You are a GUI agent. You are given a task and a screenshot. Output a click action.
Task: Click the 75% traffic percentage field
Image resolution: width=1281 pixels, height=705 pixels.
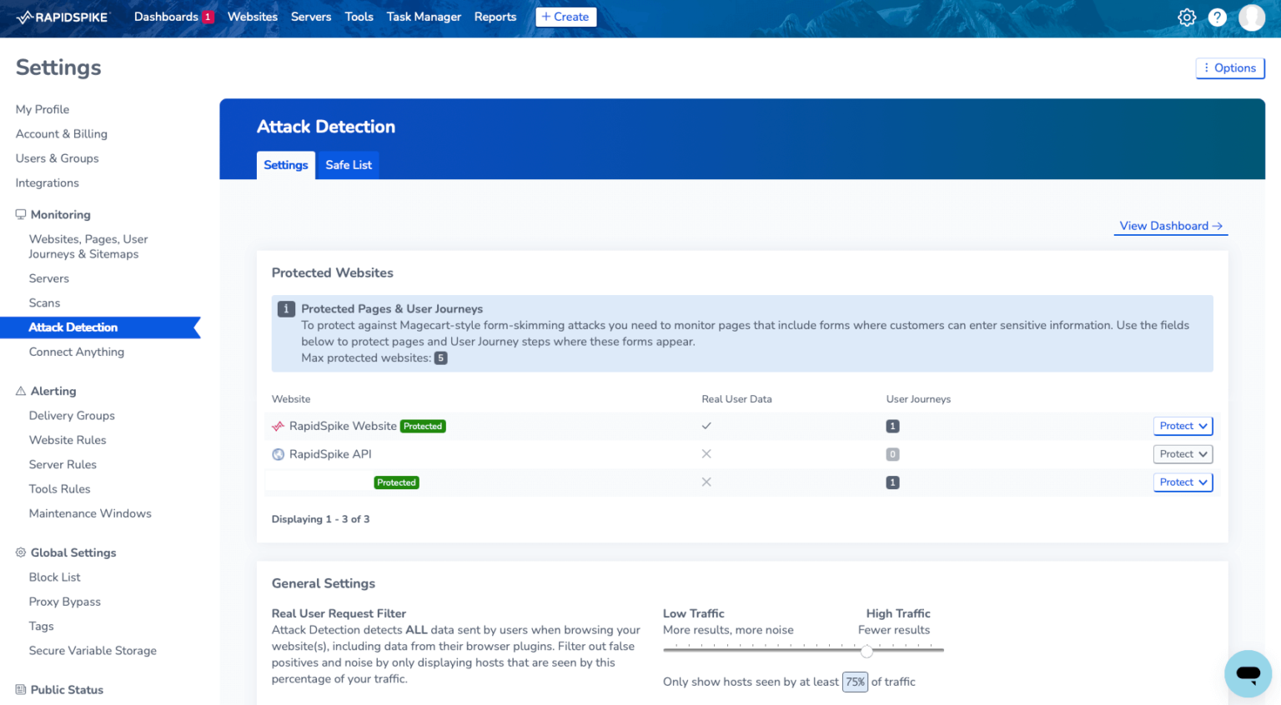855,682
